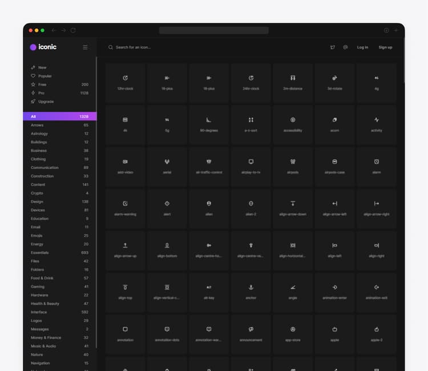
Task: Reload the page in browser toolbar
Action: pos(73,30)
